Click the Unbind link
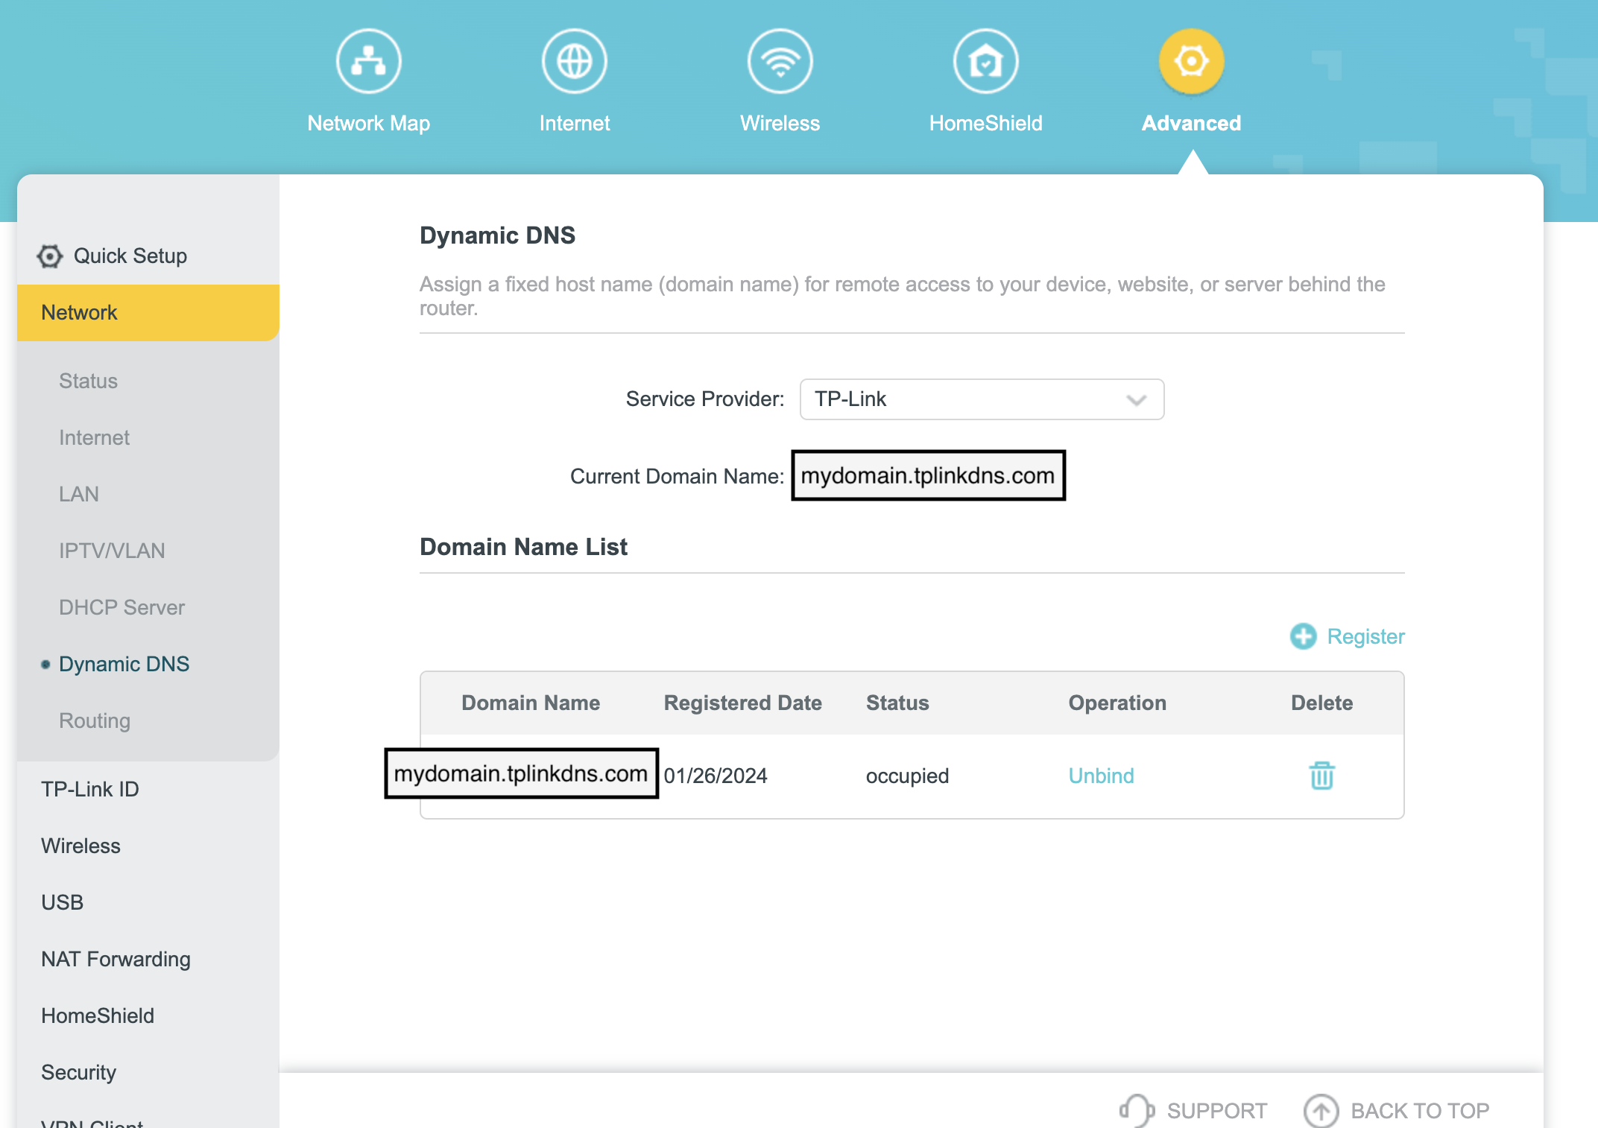This screenshot has width=1598, height=1128. [1101, 776]
